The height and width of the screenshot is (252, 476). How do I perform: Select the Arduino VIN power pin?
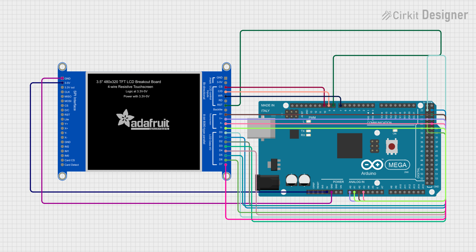(341, 192)
